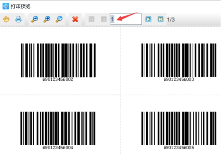Click the 打印预览 window title
This screenshot has width=221, height=155.
[21, 6]
